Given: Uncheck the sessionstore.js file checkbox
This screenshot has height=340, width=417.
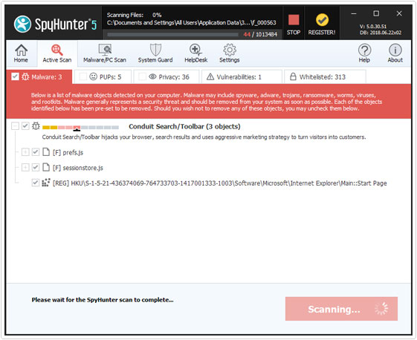Looking at the screenshot, I should click(x=36, y=167).
